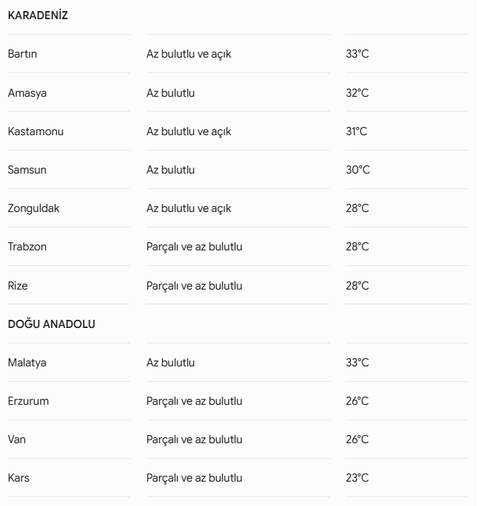
Task: Select the Van city entry
Action: coord(17,440)
